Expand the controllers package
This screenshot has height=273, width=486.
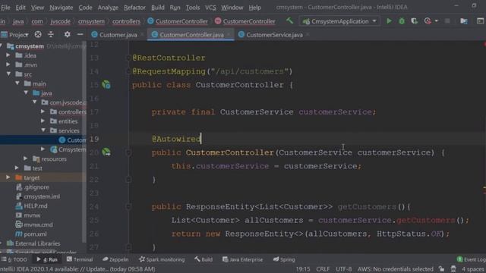43,111
